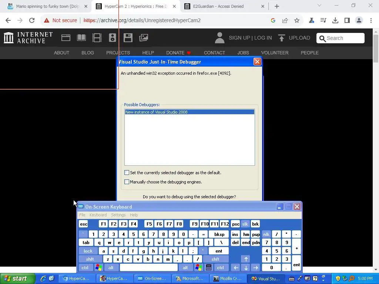Open File menu in On-Screen Keyboard

[x=82, y=215]
